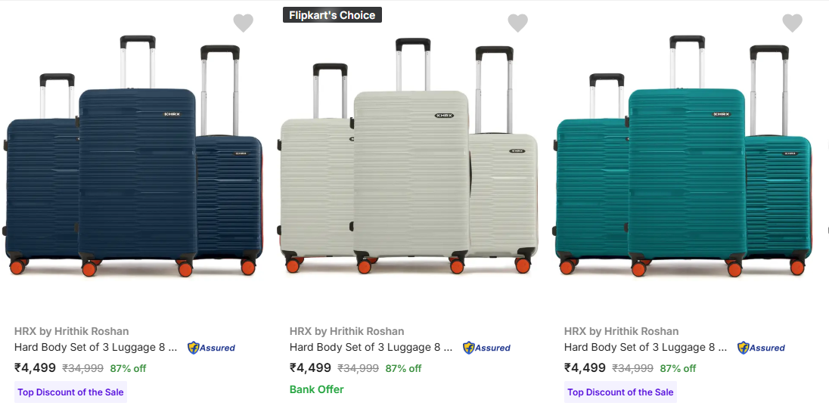Open teal Hard Body Set title link
Screen dimensions: 829x409
(x=645, y=348)
